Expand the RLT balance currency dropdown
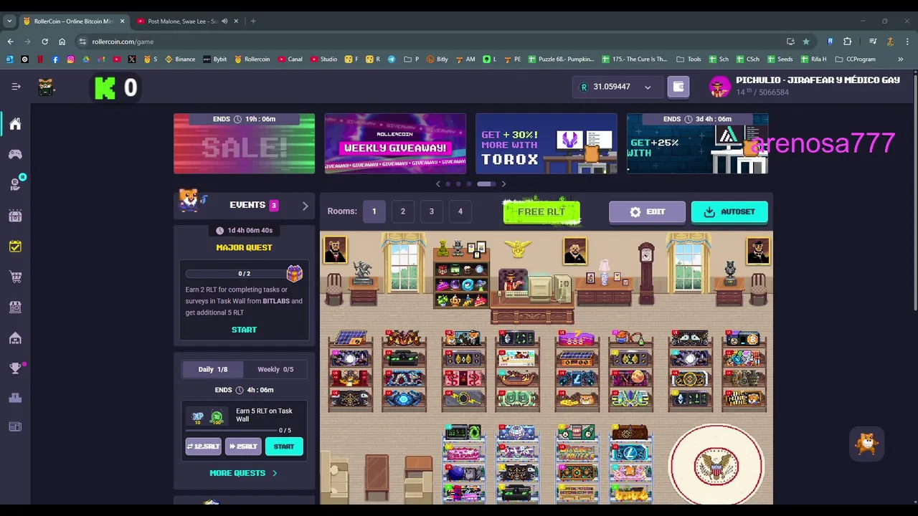This screenshot has width=918, height=516. (648, 87)
